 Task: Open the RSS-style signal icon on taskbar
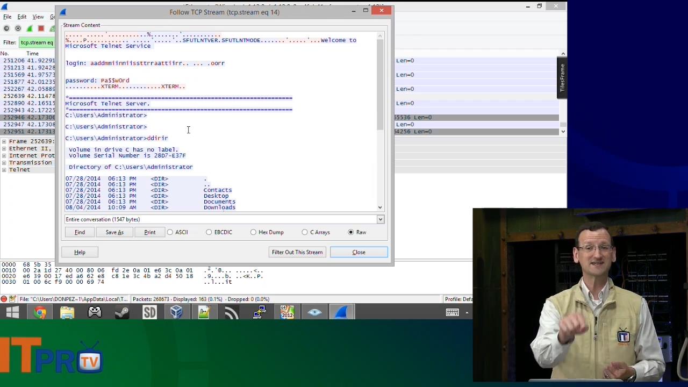232,312
